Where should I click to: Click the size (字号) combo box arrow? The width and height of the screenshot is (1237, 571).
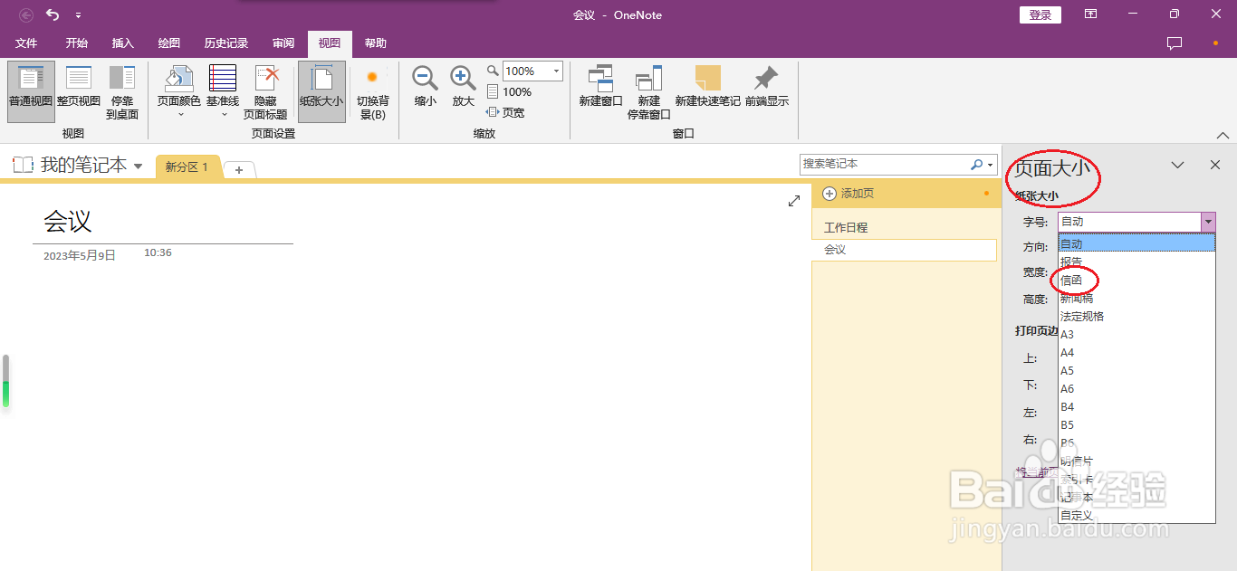click(1208, 222)
